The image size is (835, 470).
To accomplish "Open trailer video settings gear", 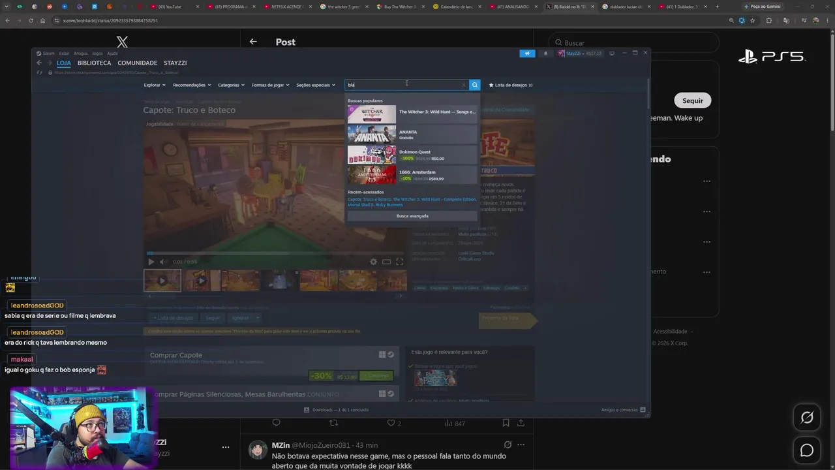I will coord(373,262).
